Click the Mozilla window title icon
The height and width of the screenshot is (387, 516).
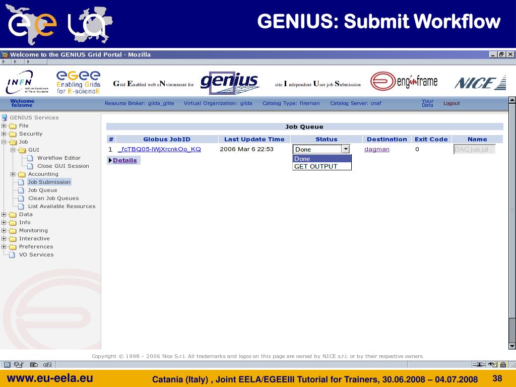pyautogui.click(x=5, y=54)
